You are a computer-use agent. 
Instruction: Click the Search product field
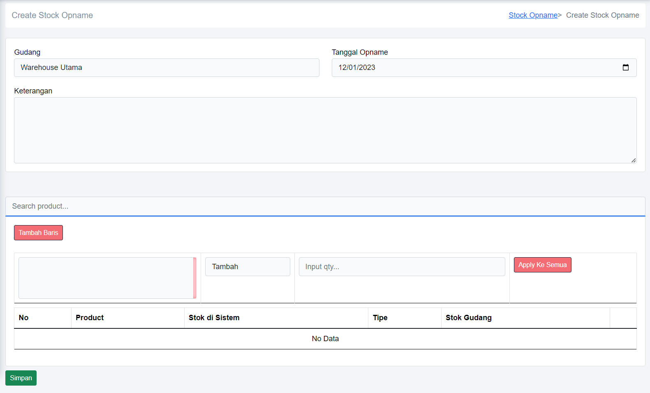click(x=325, y=206)
